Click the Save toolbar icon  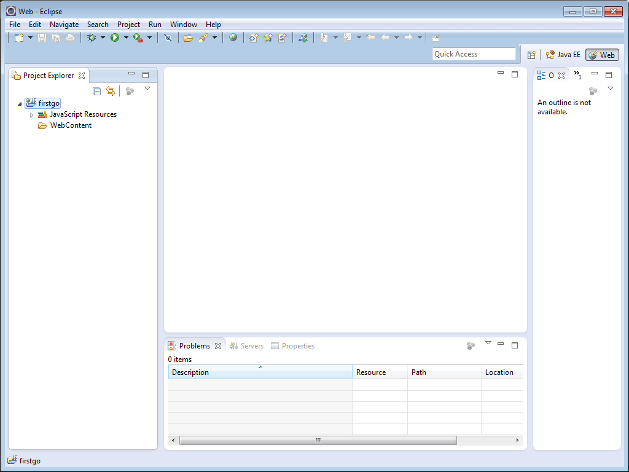(42, 37)
